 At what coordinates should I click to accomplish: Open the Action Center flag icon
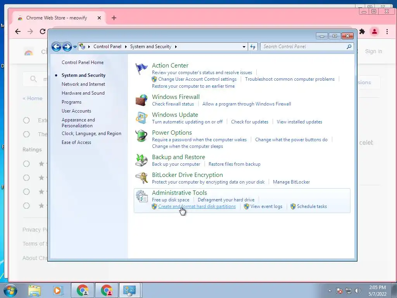(141, 69)
